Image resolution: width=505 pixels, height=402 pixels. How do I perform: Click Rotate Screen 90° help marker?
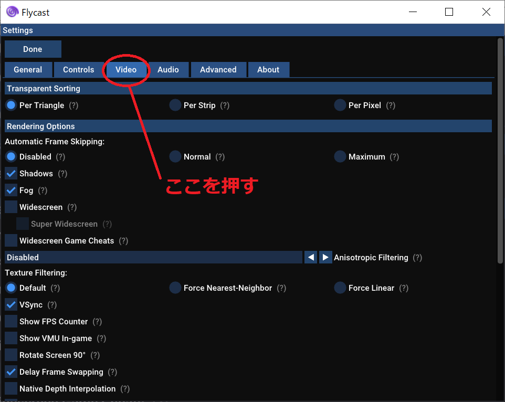tap(95, 355)
